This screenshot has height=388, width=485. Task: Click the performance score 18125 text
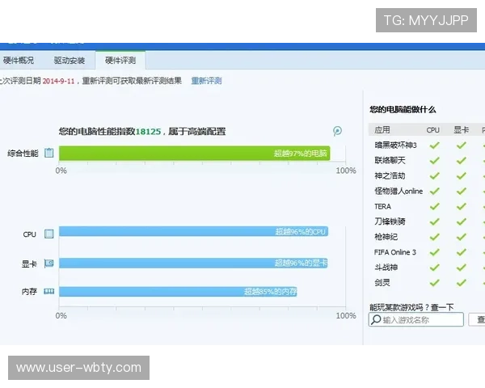[148, 132]
